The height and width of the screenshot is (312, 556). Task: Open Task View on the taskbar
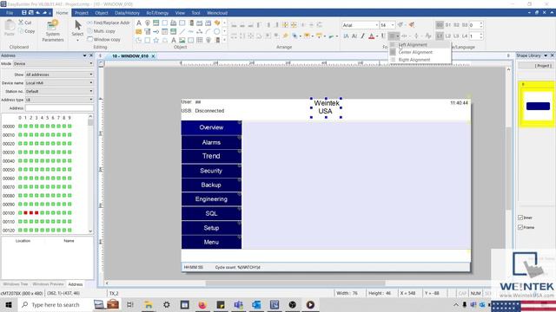(130, 304)
